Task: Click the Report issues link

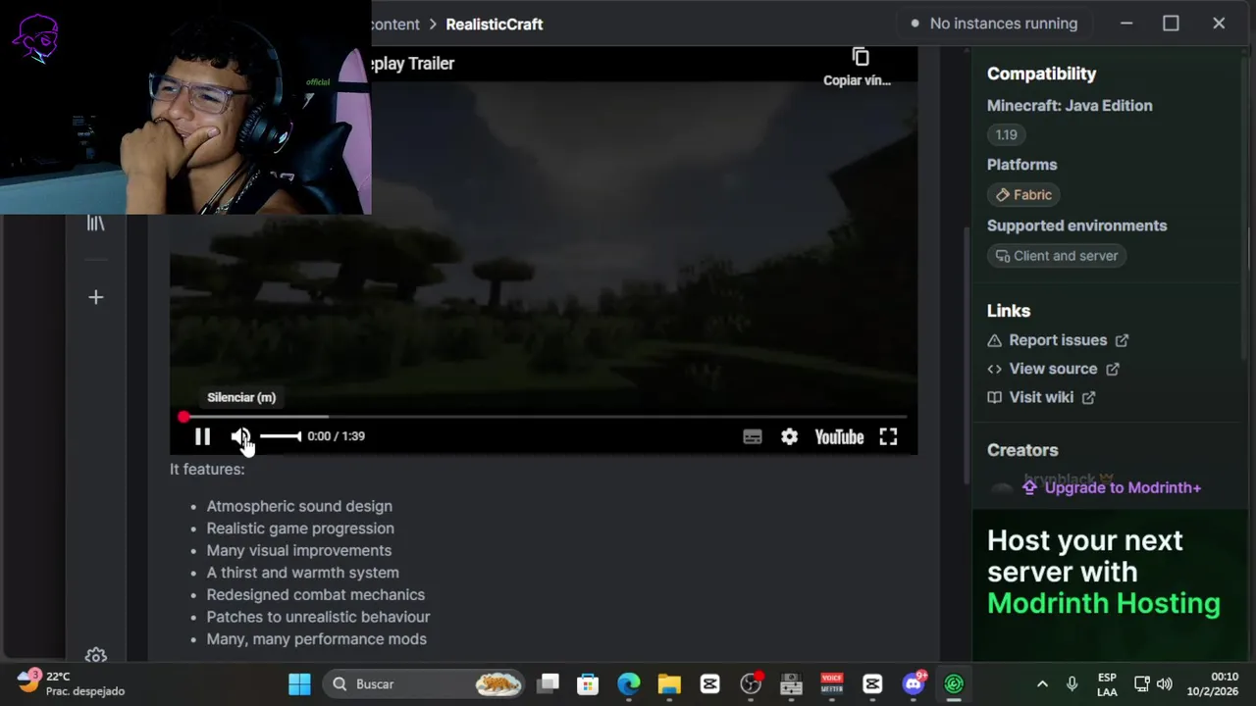Action: [1058, 340]
